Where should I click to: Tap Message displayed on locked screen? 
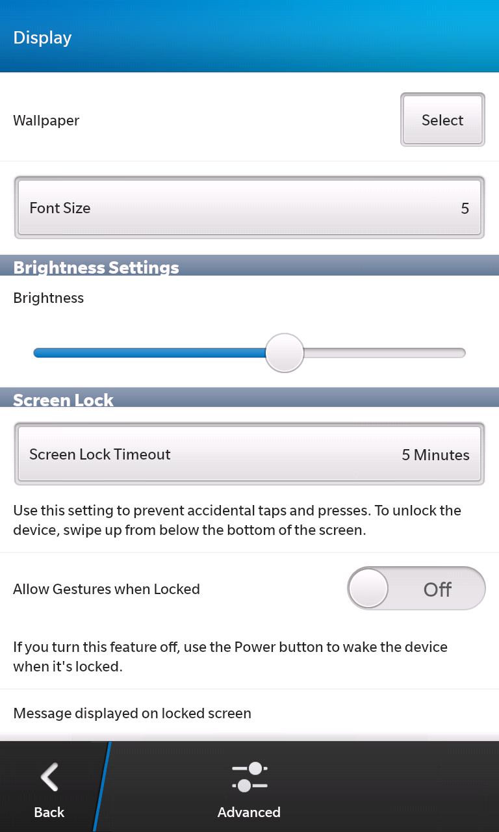132,713
